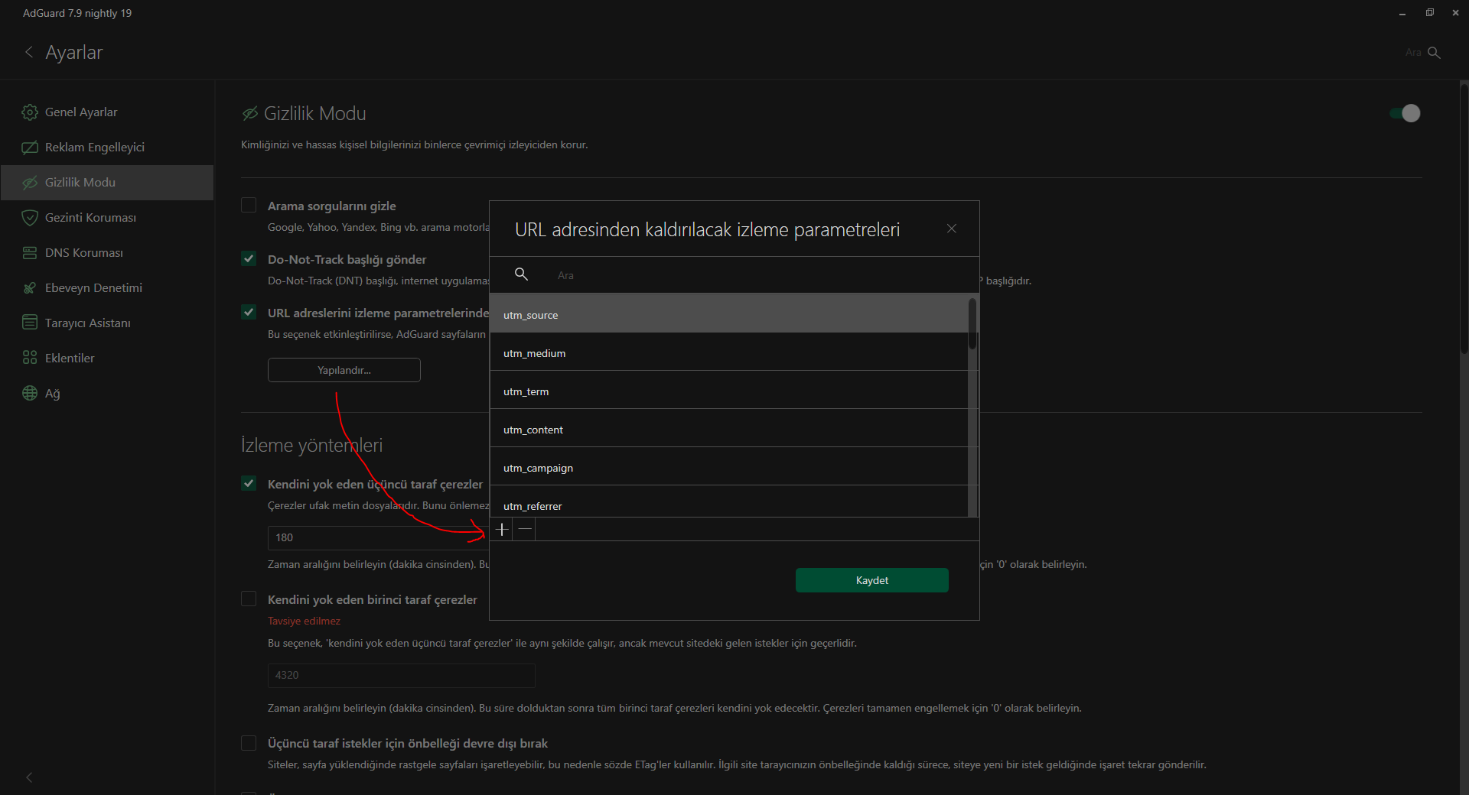Click the main page vertical scrollbar
The height and width of the screenshot is (795, 1469).
point(1464,218)
